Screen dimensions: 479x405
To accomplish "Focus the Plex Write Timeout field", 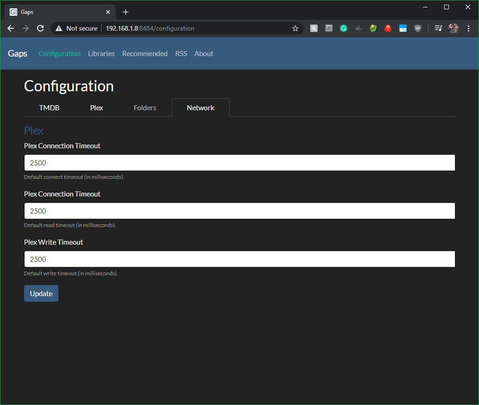I will [239, 259].
